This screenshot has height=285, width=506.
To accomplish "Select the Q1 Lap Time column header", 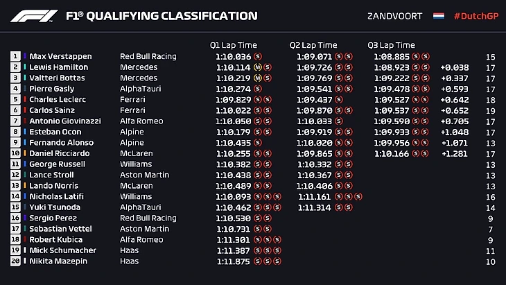I will (234, 45).
